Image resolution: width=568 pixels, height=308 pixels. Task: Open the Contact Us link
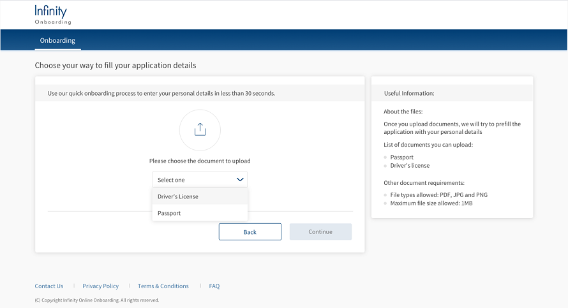(x=49, y=286)
